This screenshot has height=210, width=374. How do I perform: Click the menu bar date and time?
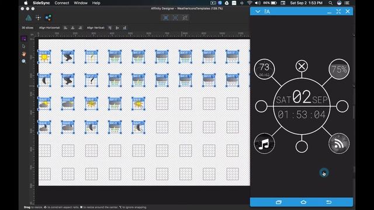tap(306, 3)
